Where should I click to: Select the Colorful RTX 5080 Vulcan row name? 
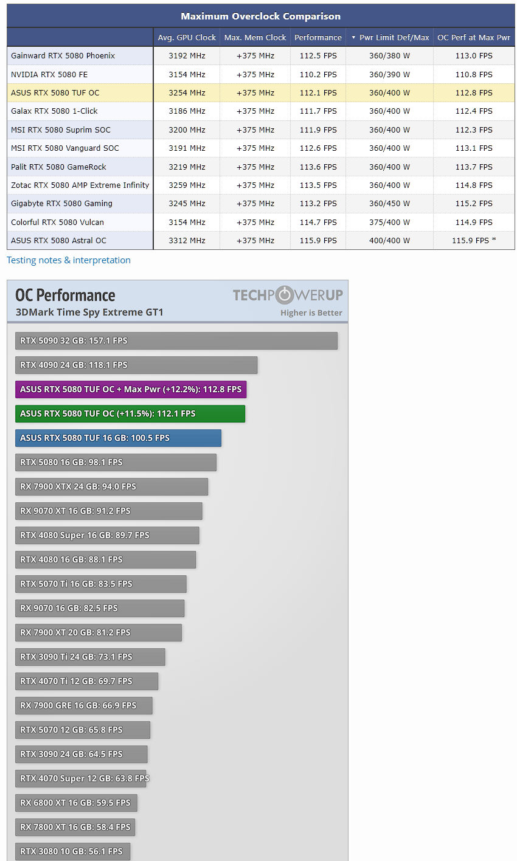click(x=57, y=222)
